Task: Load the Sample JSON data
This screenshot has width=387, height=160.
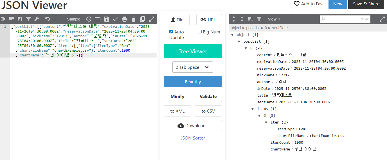Action: point(73,19)
